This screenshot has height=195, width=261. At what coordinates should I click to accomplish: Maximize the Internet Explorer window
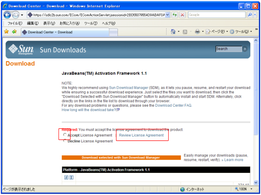click(x=248, y=6)
